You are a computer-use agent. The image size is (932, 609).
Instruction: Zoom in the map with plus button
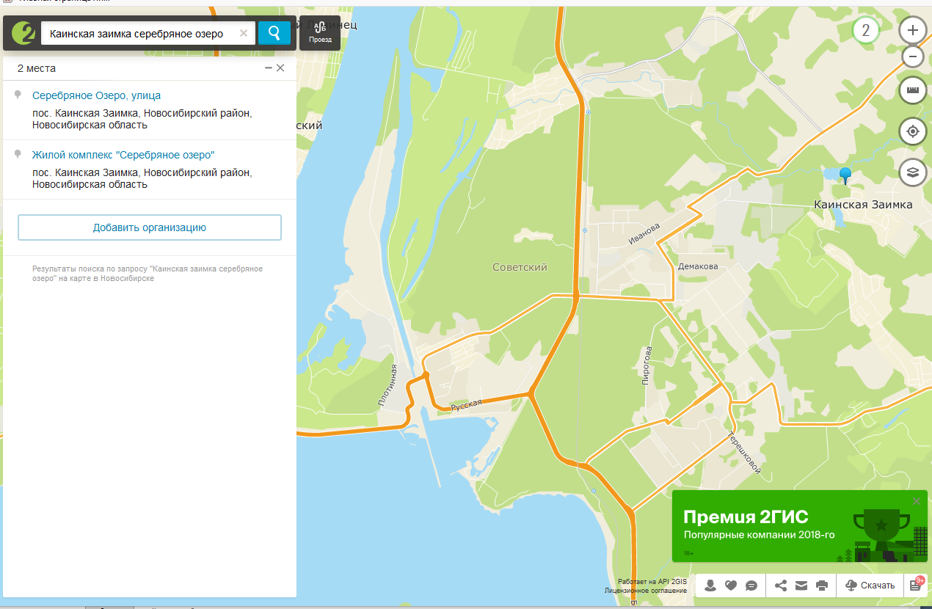point(912,31)
